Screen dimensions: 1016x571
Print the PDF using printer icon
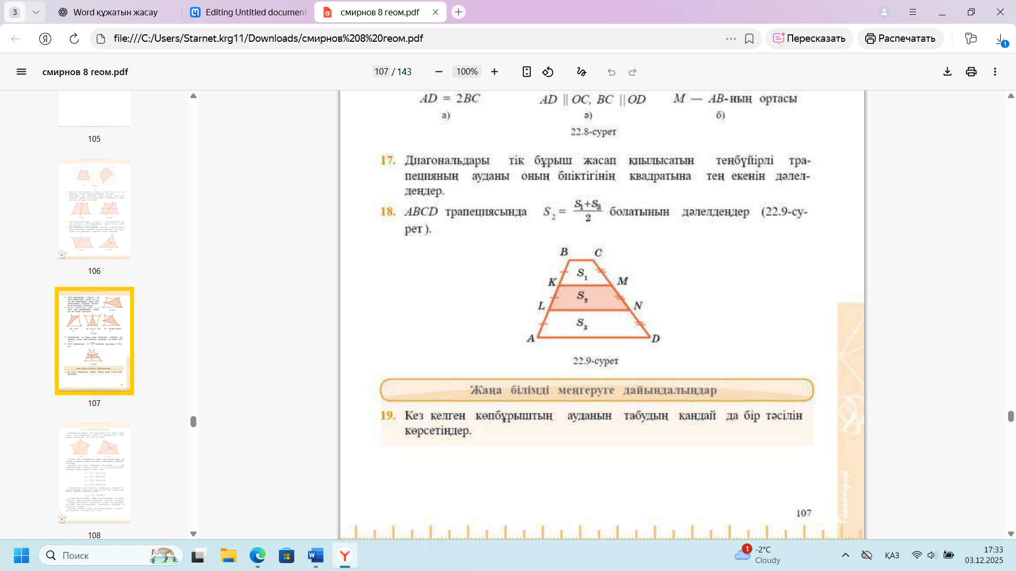(971, 72)
